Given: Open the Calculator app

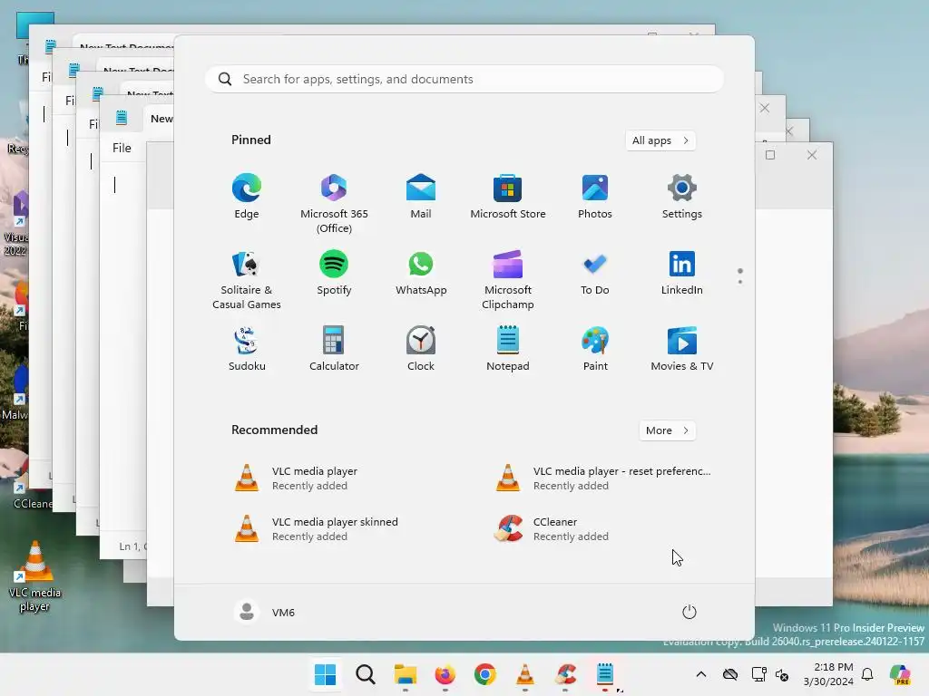Looking at the screenshot, I should (x=334, y=349).
